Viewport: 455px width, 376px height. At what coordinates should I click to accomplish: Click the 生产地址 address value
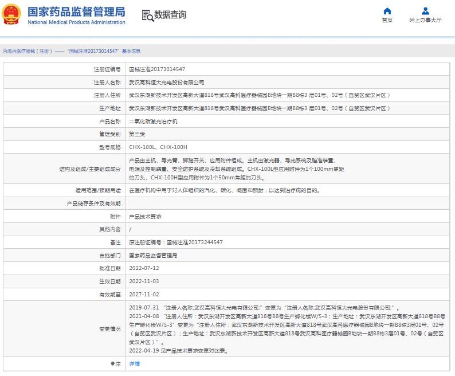(260, 108)
